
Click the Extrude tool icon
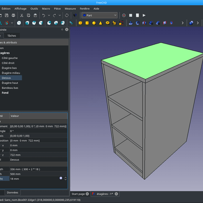coord(130,23)
